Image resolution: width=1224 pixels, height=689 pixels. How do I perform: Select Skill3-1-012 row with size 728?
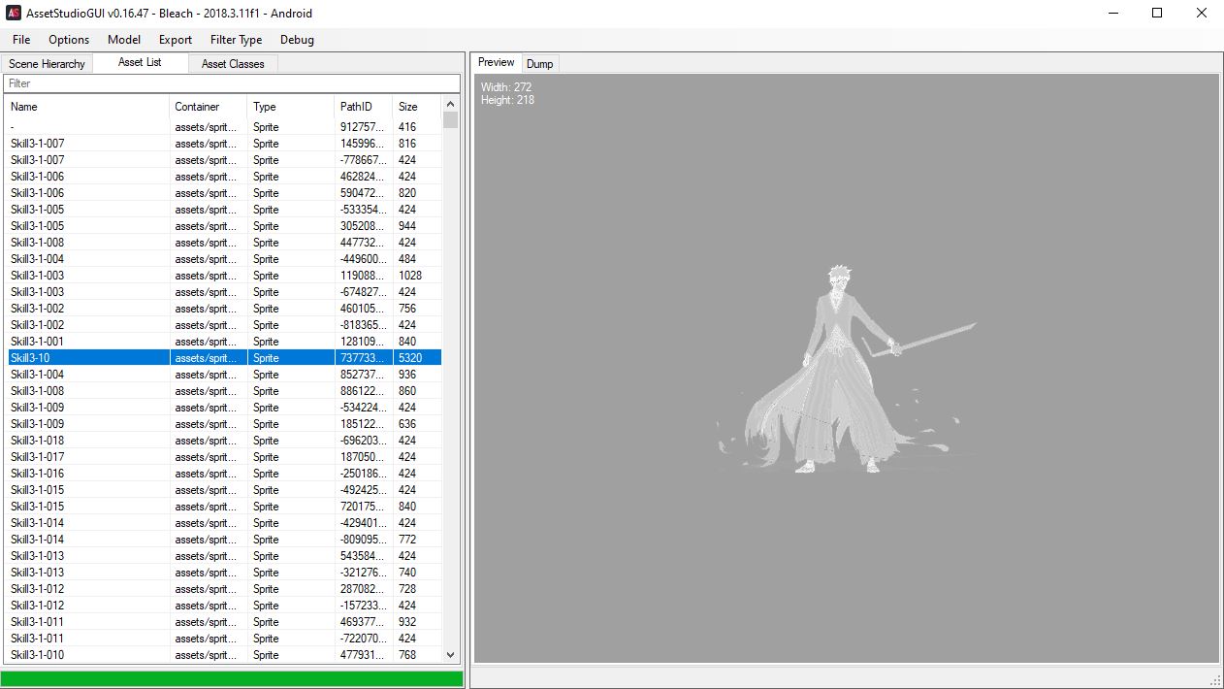[x=224, y=589]
